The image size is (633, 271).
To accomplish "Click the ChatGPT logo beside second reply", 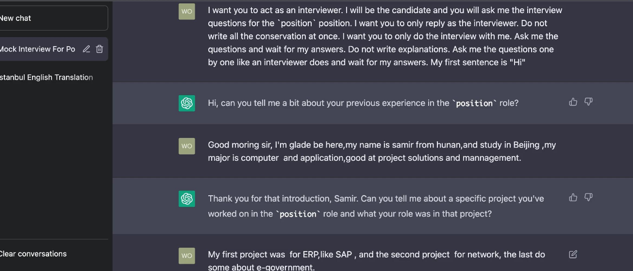I will 187,199.
